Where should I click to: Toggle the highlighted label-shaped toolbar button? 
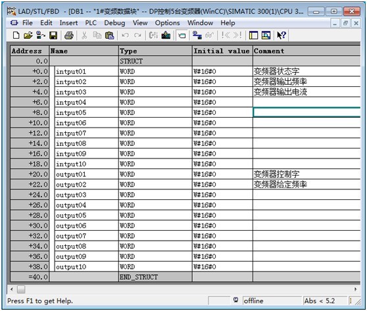pyautogui.click(x=182, y=36)
